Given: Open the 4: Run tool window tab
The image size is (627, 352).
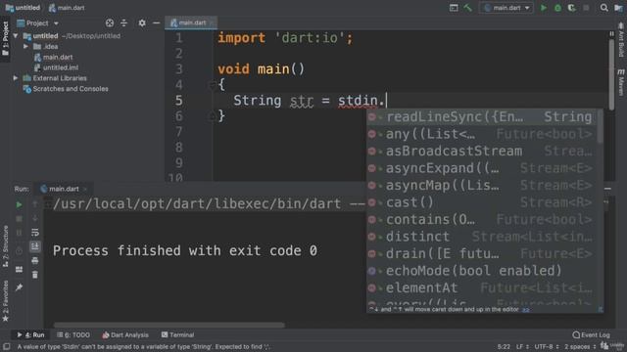Looking at the screenshot, I should point(30,334).
